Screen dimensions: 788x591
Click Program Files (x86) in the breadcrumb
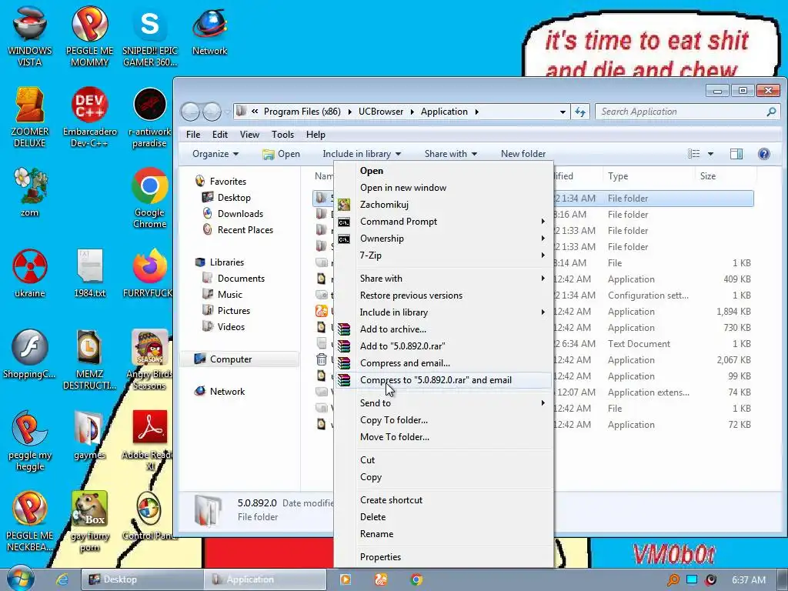[x=302, y=112]
